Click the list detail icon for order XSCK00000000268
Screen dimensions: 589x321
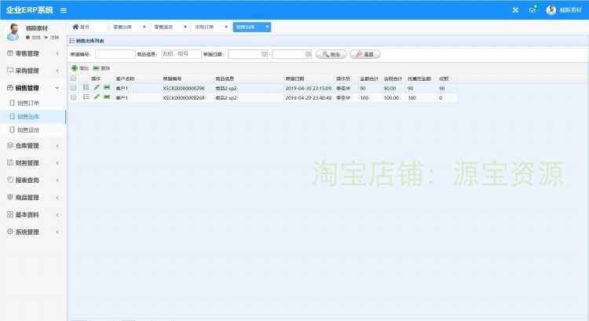86,97
